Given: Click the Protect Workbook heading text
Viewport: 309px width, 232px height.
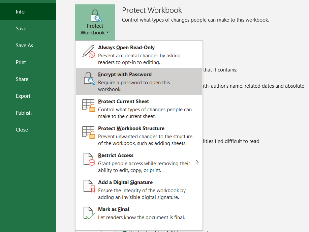Looking at the screenshot, I should click(152, 10).
